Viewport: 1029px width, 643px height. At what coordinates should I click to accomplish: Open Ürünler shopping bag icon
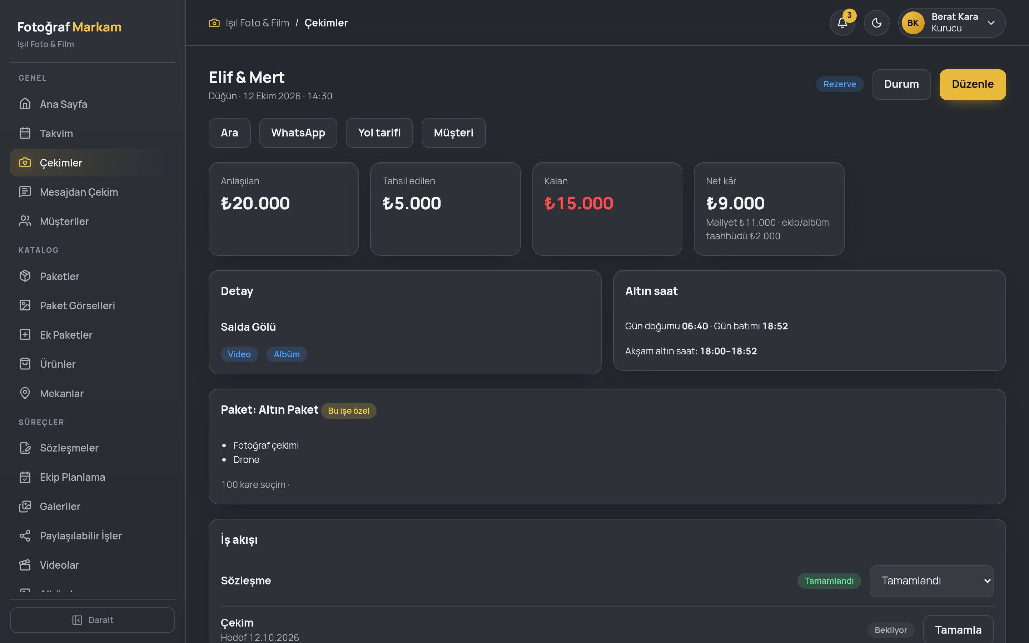click(x=25, y=364)
